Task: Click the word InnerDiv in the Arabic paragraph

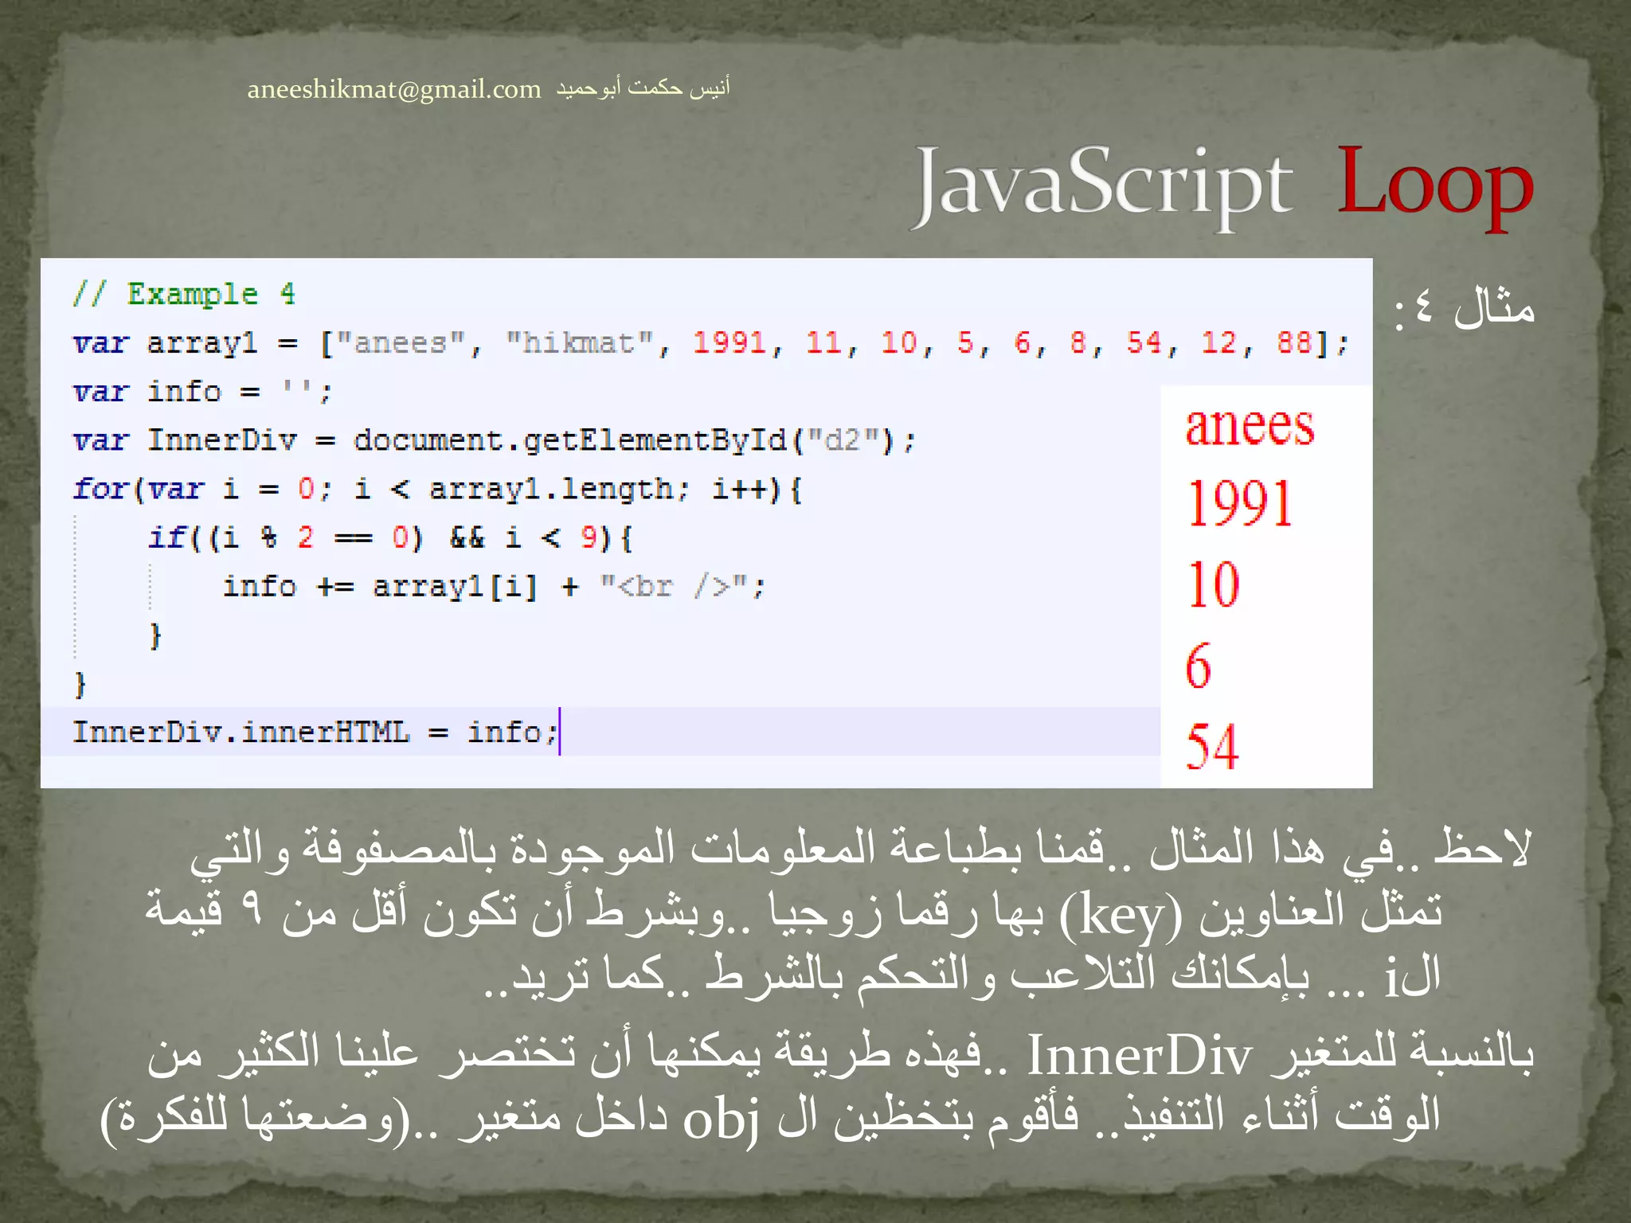Action: [1140, 1056]
